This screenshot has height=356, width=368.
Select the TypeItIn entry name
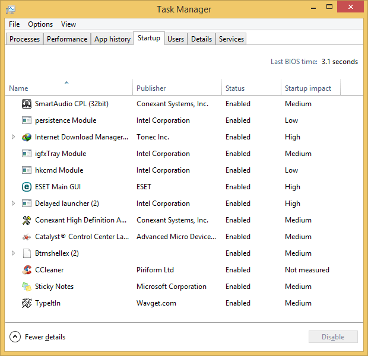[x=47, y=303]
